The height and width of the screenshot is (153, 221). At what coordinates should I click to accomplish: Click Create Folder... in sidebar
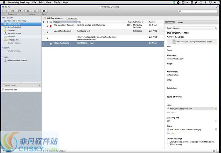pos(14,43)
